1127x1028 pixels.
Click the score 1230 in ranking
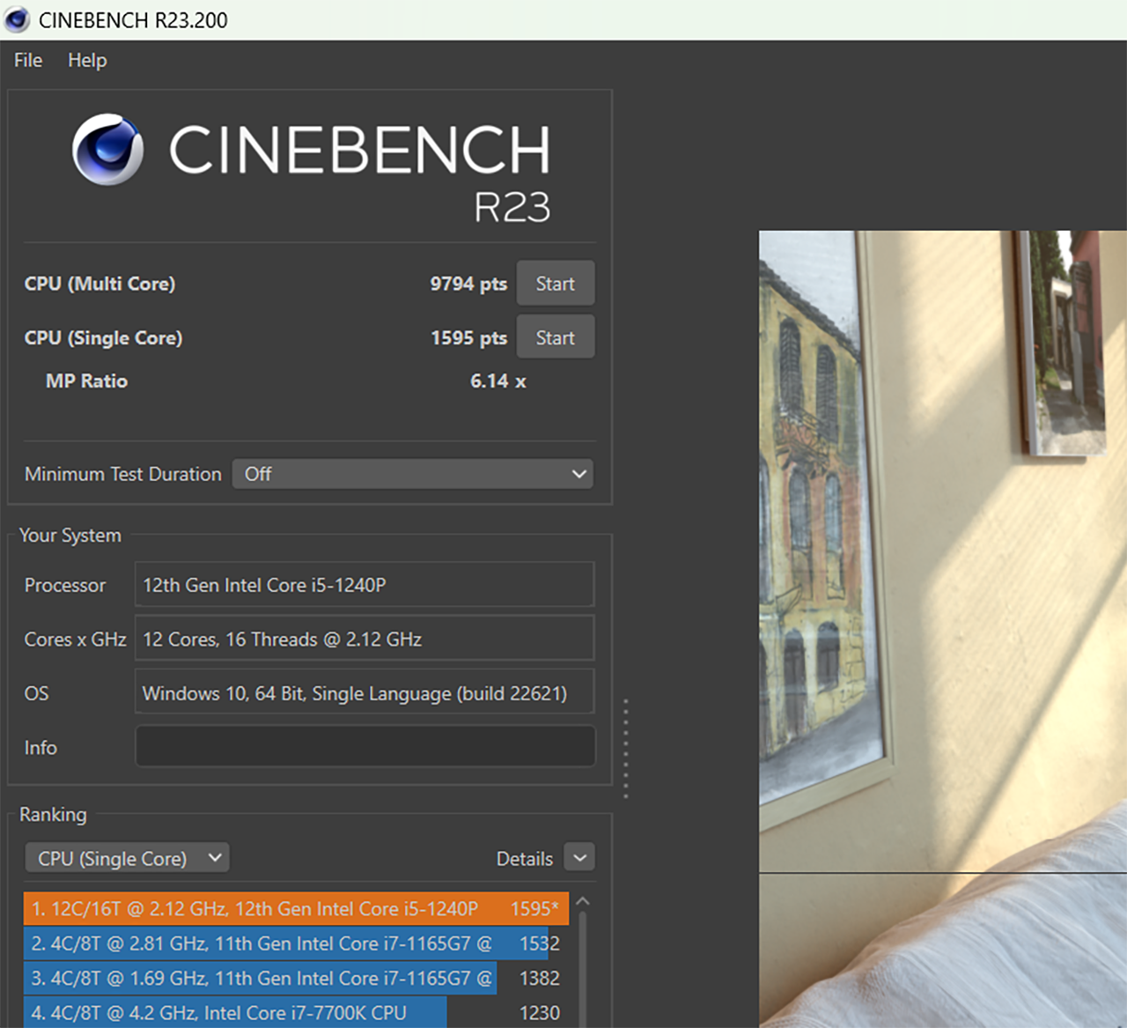click(540, 1012)
